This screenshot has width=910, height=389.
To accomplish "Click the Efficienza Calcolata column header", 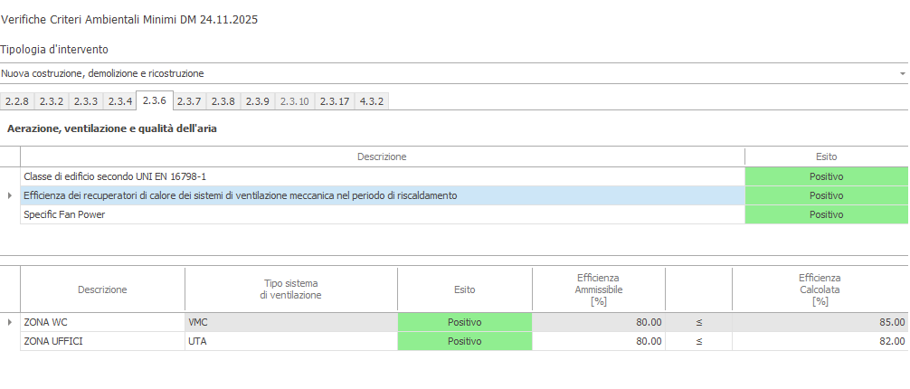I will 820,289.
